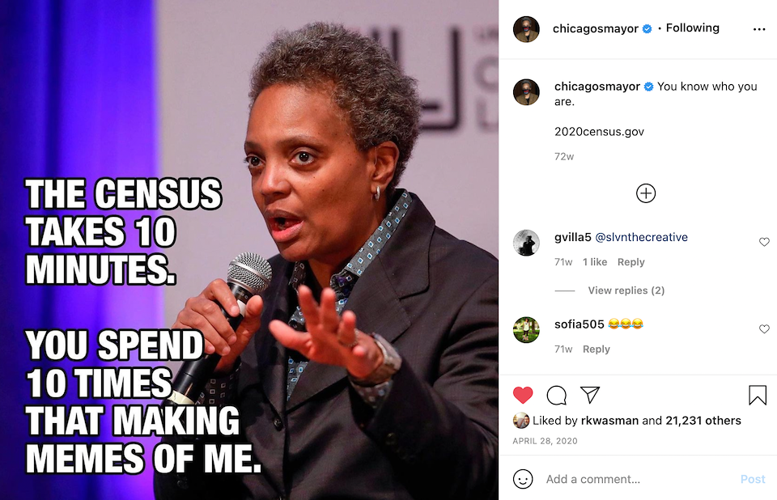The width and height of the screenshot is (777, 500).
Task: Open emoji picker smiley icon
Action: (523, 479)
